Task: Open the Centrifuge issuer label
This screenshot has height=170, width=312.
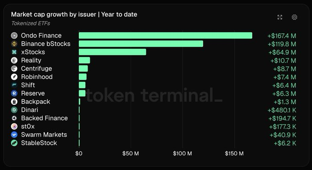Action: pyautogui.click(x=36, y=68)
